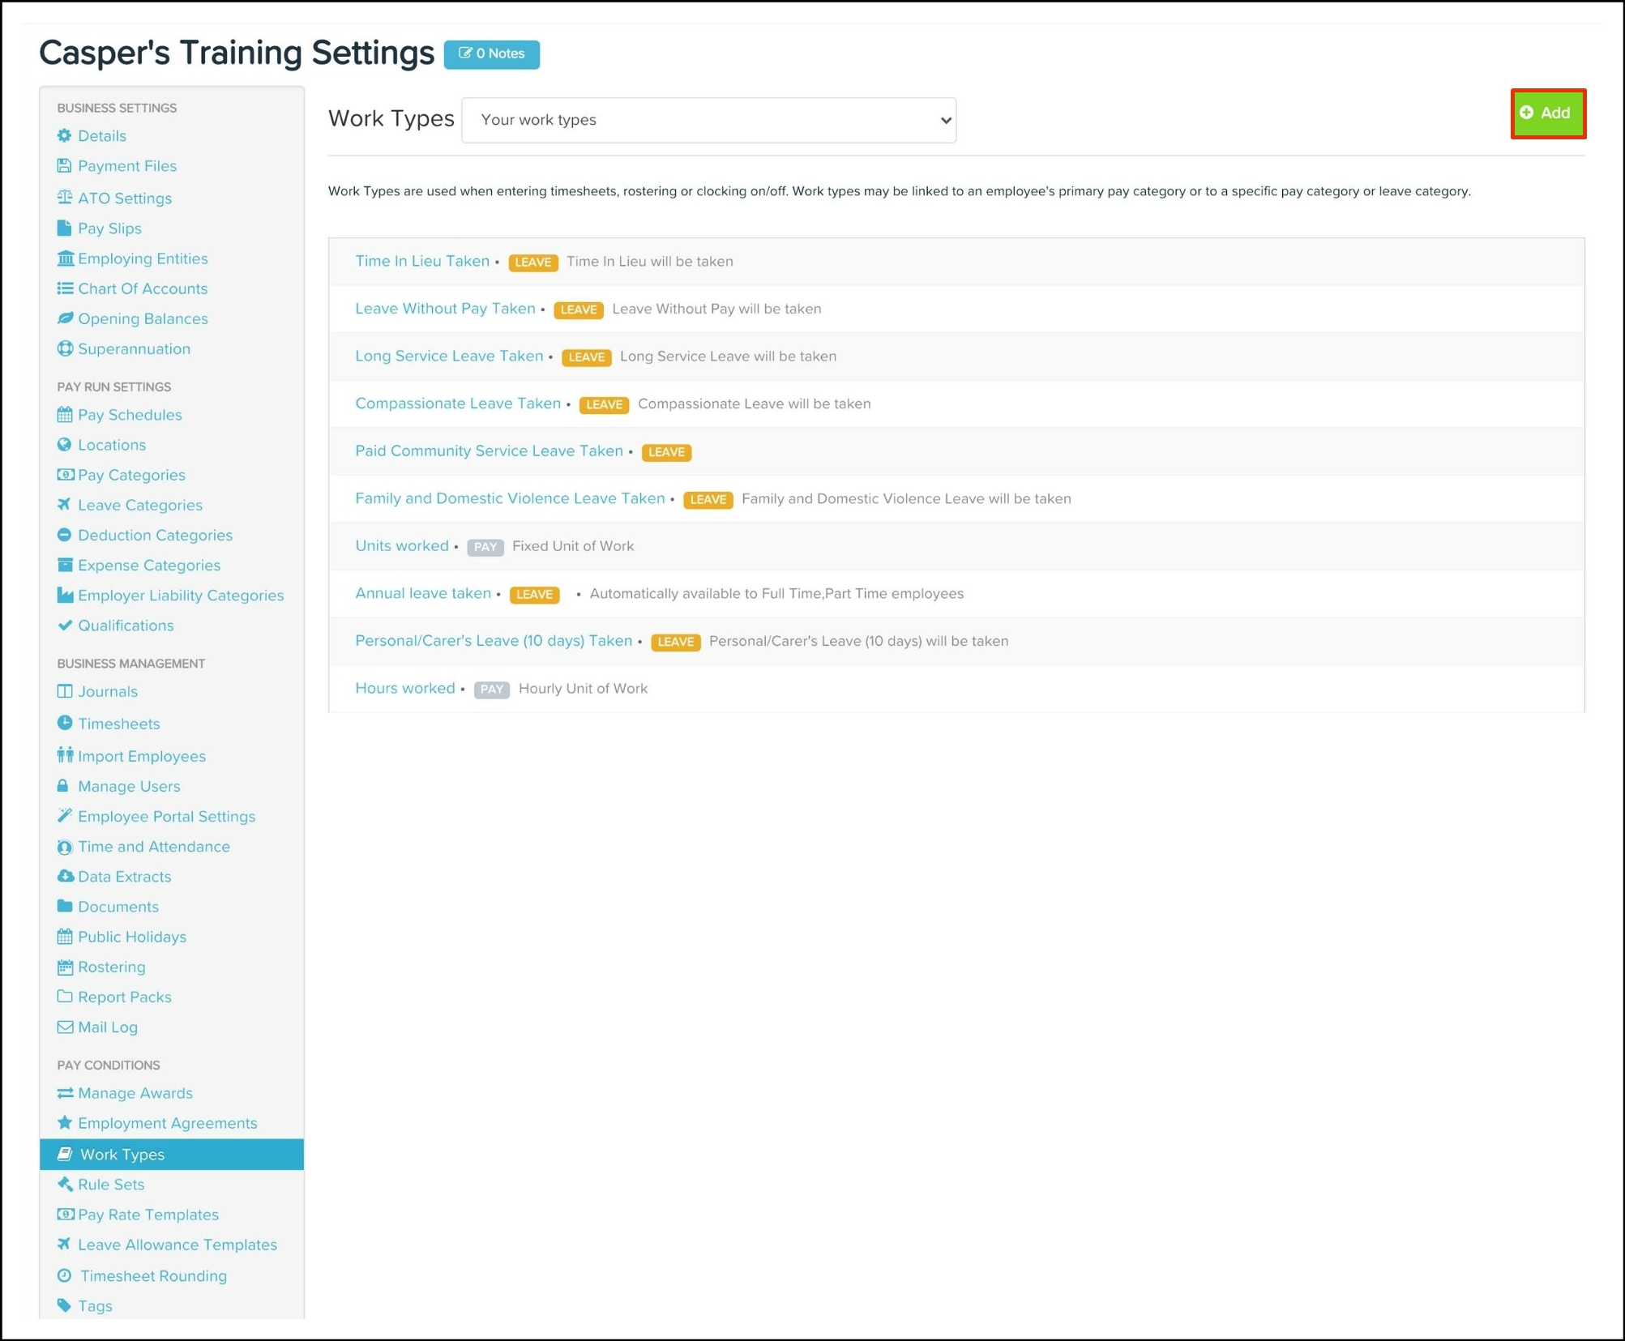Open the 'Your work types' dropdown
The height and width of the screenshot is (1341, 1625).
708,120
